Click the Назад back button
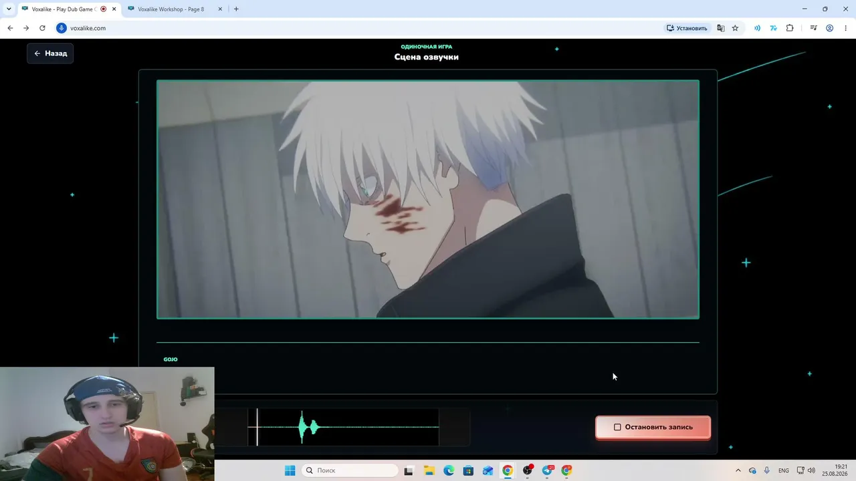This screenshot has height=481, width=856. coord(50,53)
